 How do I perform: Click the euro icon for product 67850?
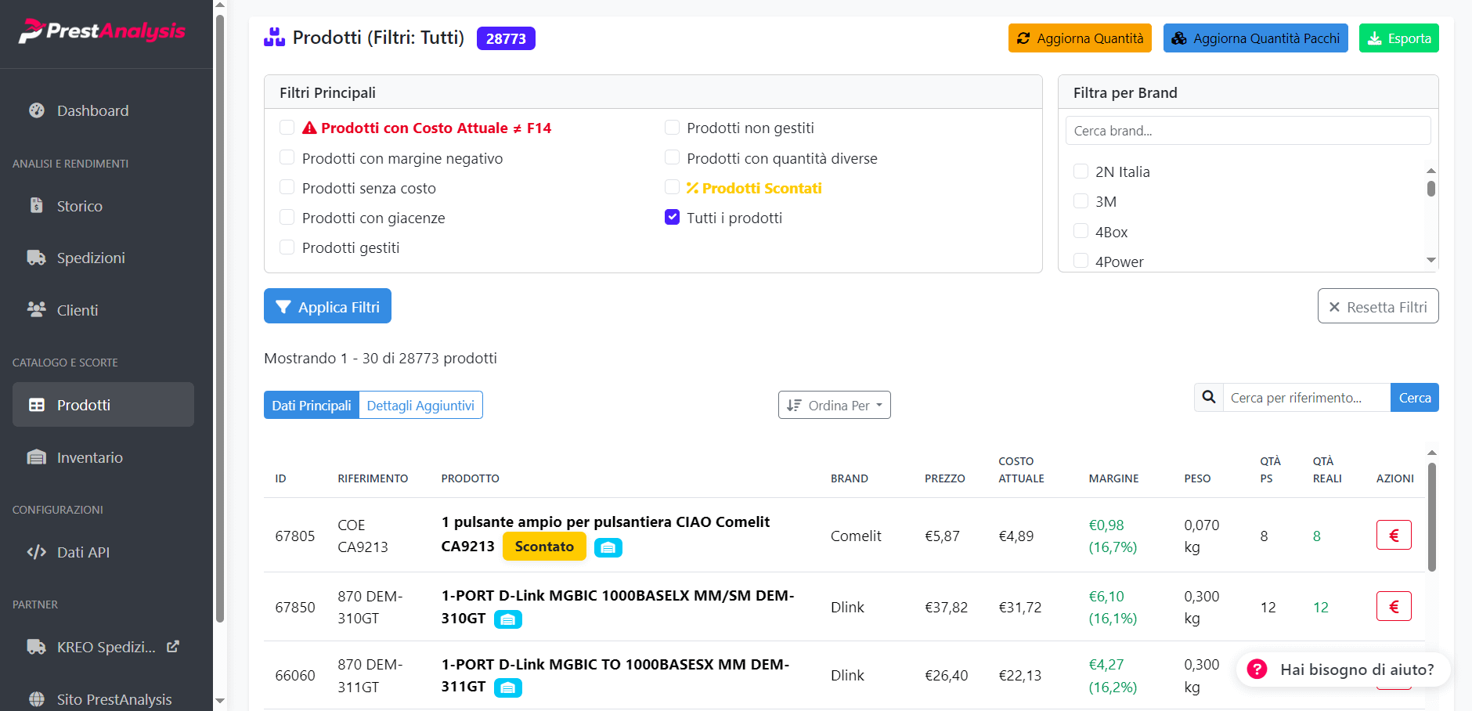pos(1393,607)
